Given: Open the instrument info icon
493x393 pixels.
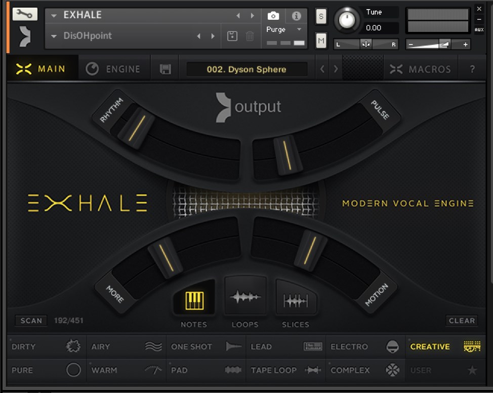Looking at the screenshot, I should [297, 16].
